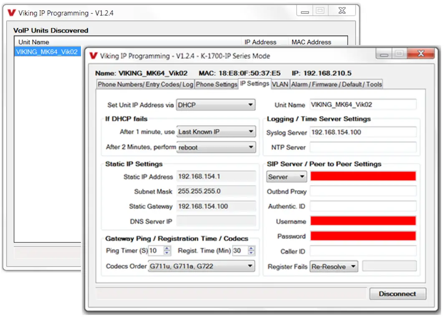Click the Syslog Server field
Image resolution: width=444 pixels, height=317 pixels.
pos(363,132)
